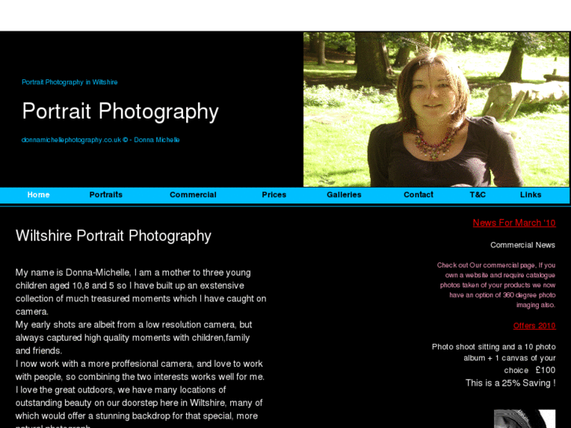
Task: Click the Commercial News heading
Action: pos(522,245)
